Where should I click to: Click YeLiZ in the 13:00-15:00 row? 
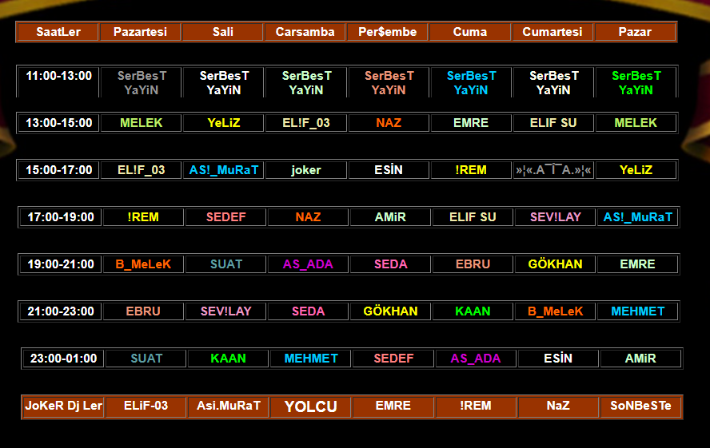click(x=223, y=123)
